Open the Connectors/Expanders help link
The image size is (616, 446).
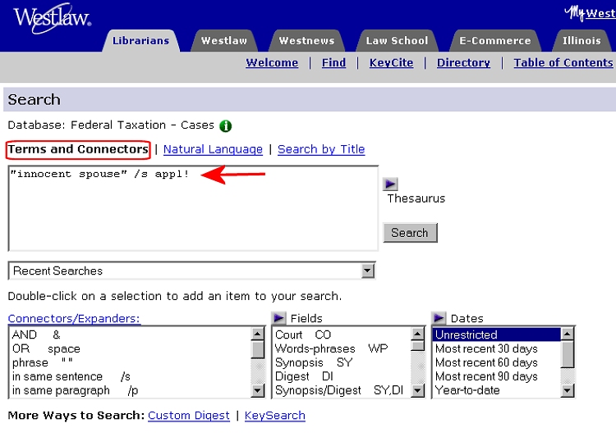74,319
